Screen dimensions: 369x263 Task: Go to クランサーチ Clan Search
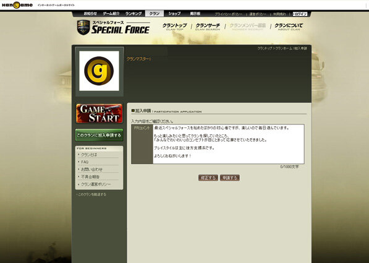[x=208, y=27]
